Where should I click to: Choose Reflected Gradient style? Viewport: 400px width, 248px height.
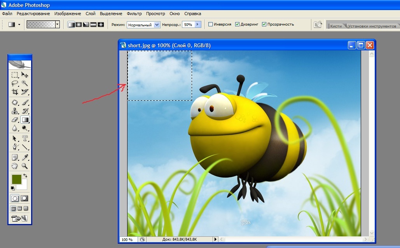pyautogui.click(x=93, y=24)
